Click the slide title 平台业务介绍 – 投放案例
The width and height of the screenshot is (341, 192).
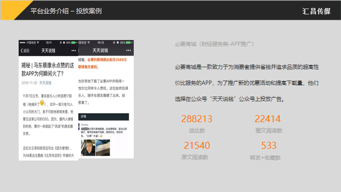pos(66,11)
